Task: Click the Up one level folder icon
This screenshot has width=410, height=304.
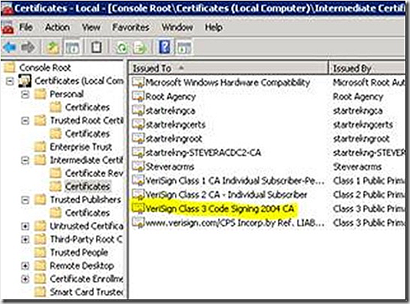Action: pyautogui.click(x=52, y=47)
